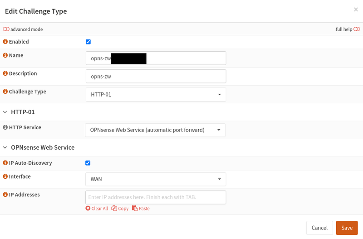Open the Interface dropdown showing WAN
Image resolution: width=363 pixels, height=239 pixels.
pos(155,179)
